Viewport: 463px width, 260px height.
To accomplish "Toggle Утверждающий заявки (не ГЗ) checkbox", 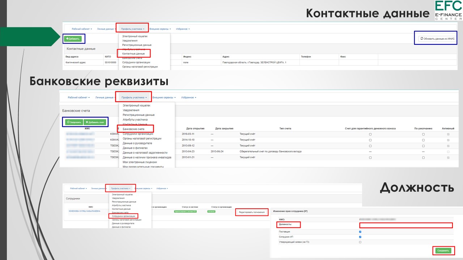I will pos(360,242).
